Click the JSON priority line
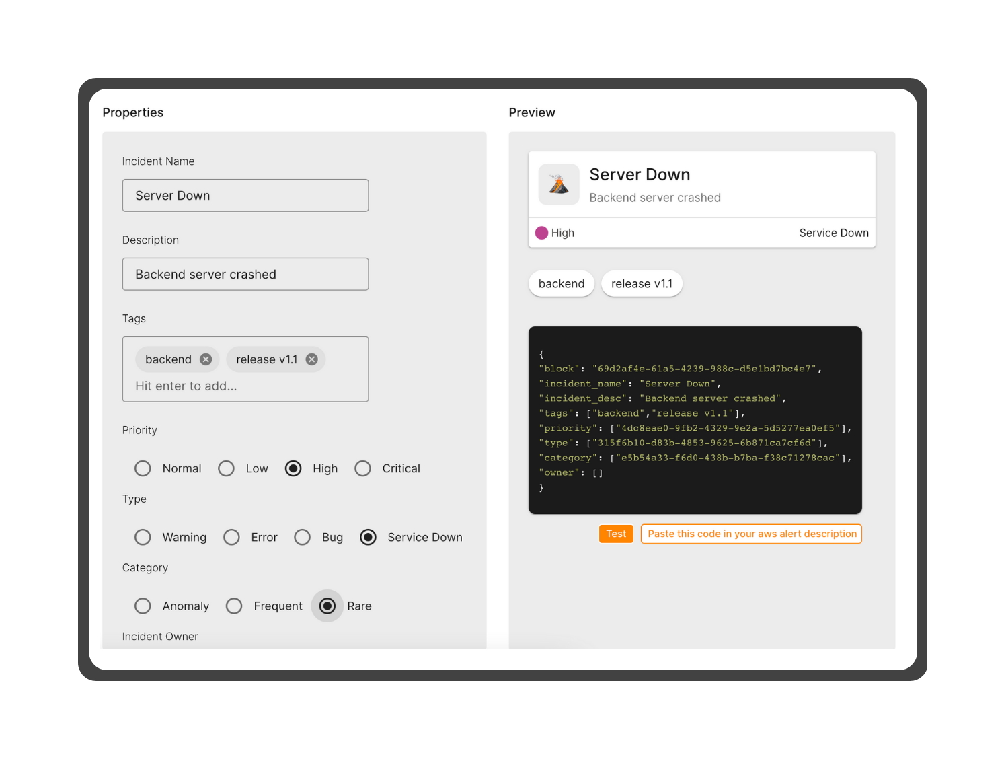Screen dimensions: 1006x759 click(x=695, y=428)
